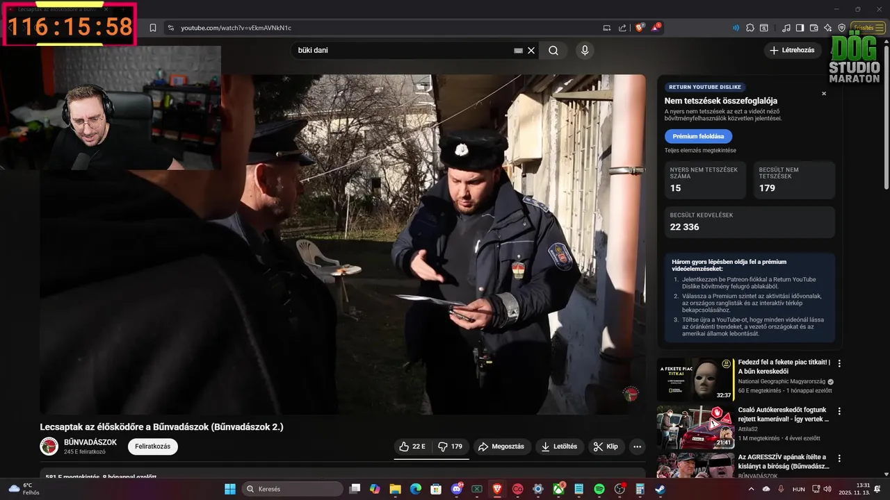Open the Brave Wallet icon
Screen dimensions: 890x500
pyautogui.click(x=814, y=28)
